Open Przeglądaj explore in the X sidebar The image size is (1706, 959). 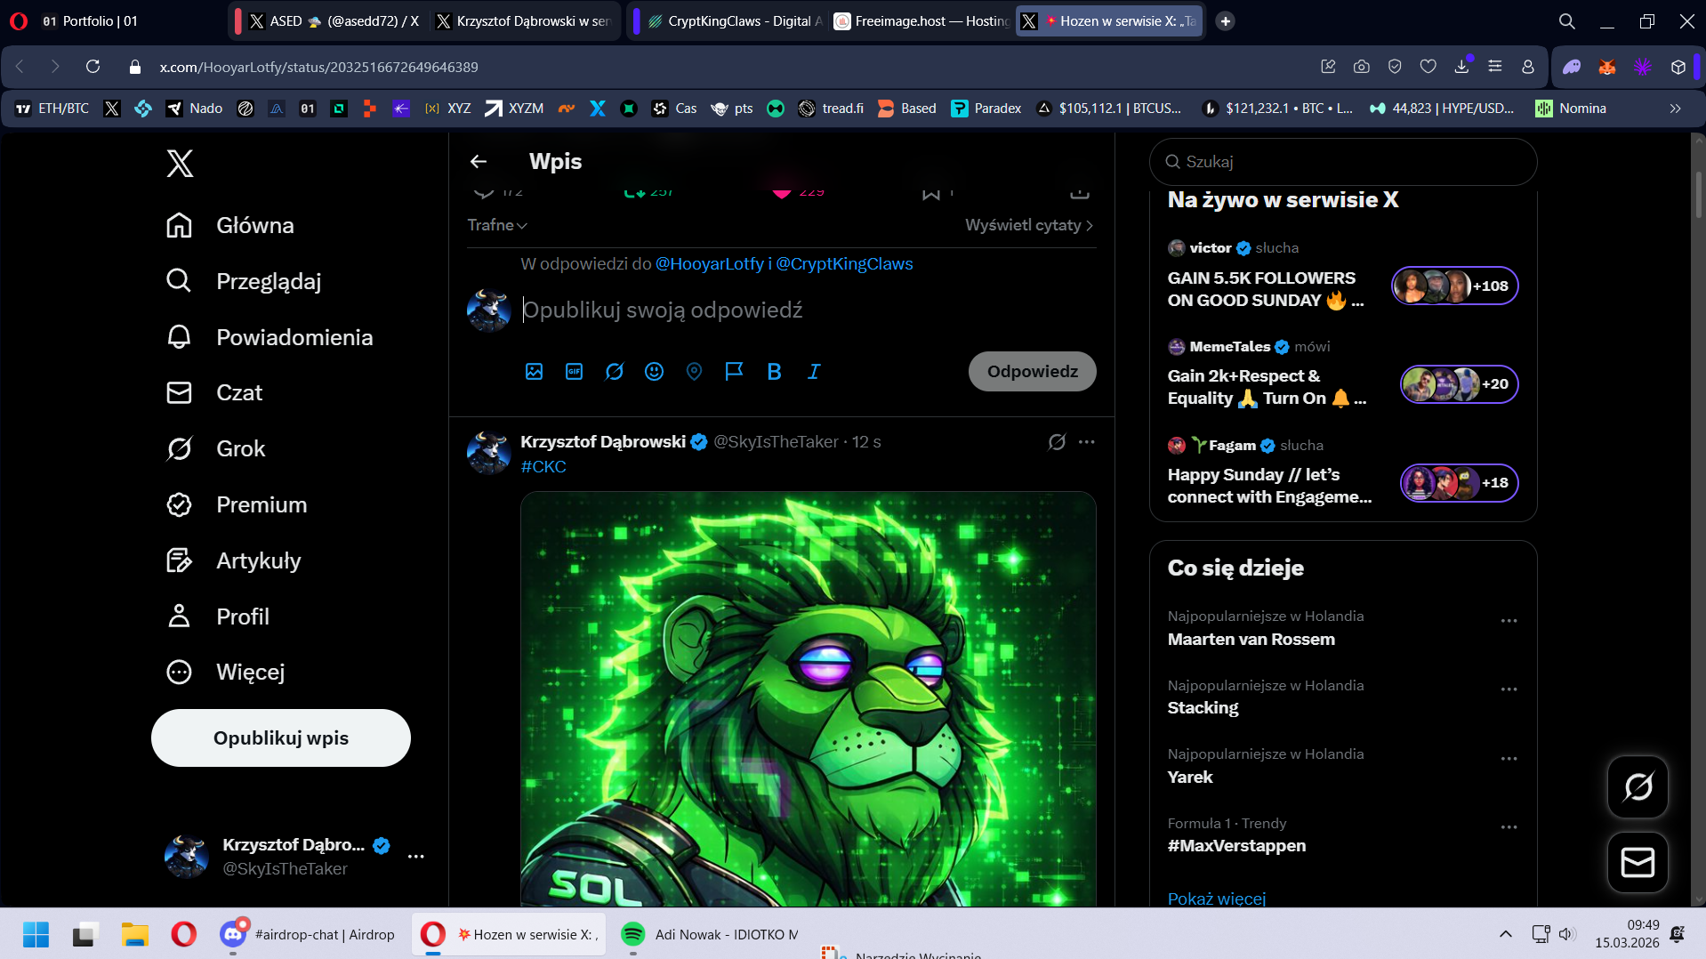(243, 281)
